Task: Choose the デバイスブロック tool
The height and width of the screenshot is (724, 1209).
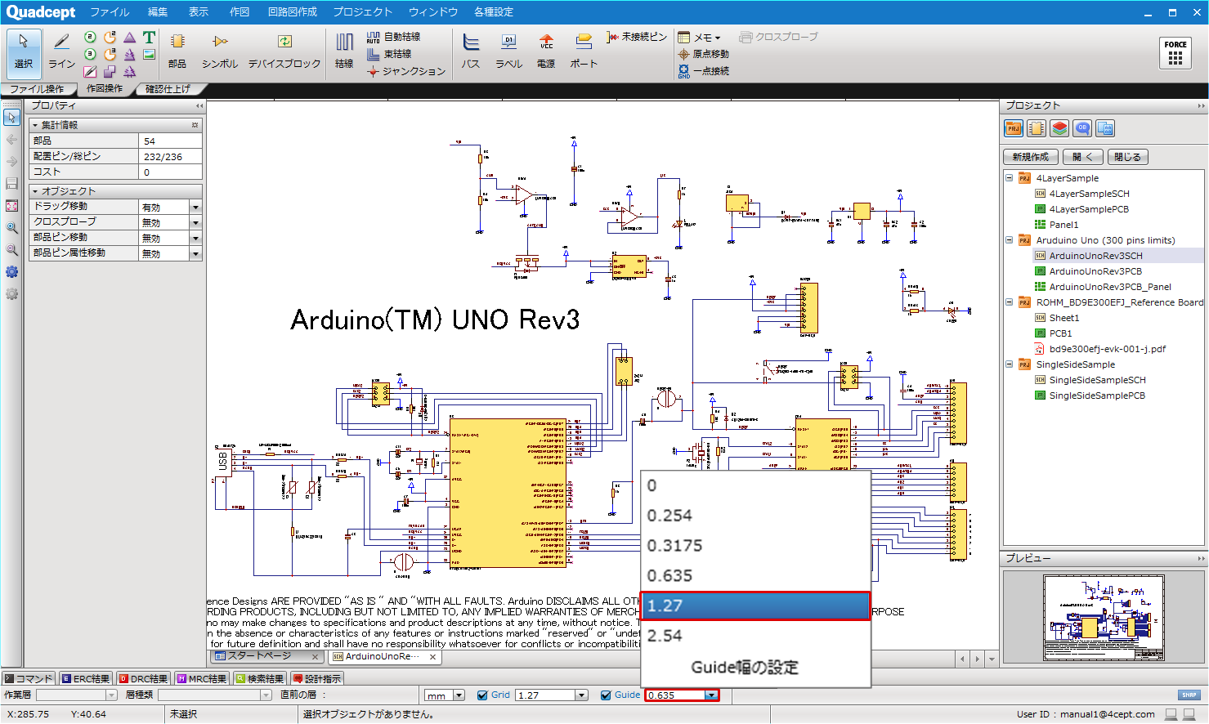Action: tap(284, 51)
